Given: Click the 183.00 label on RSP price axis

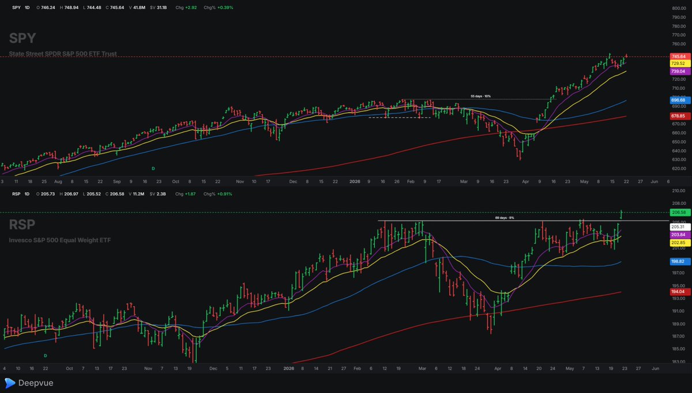Looking at the screenshot, I should (678, 361).
